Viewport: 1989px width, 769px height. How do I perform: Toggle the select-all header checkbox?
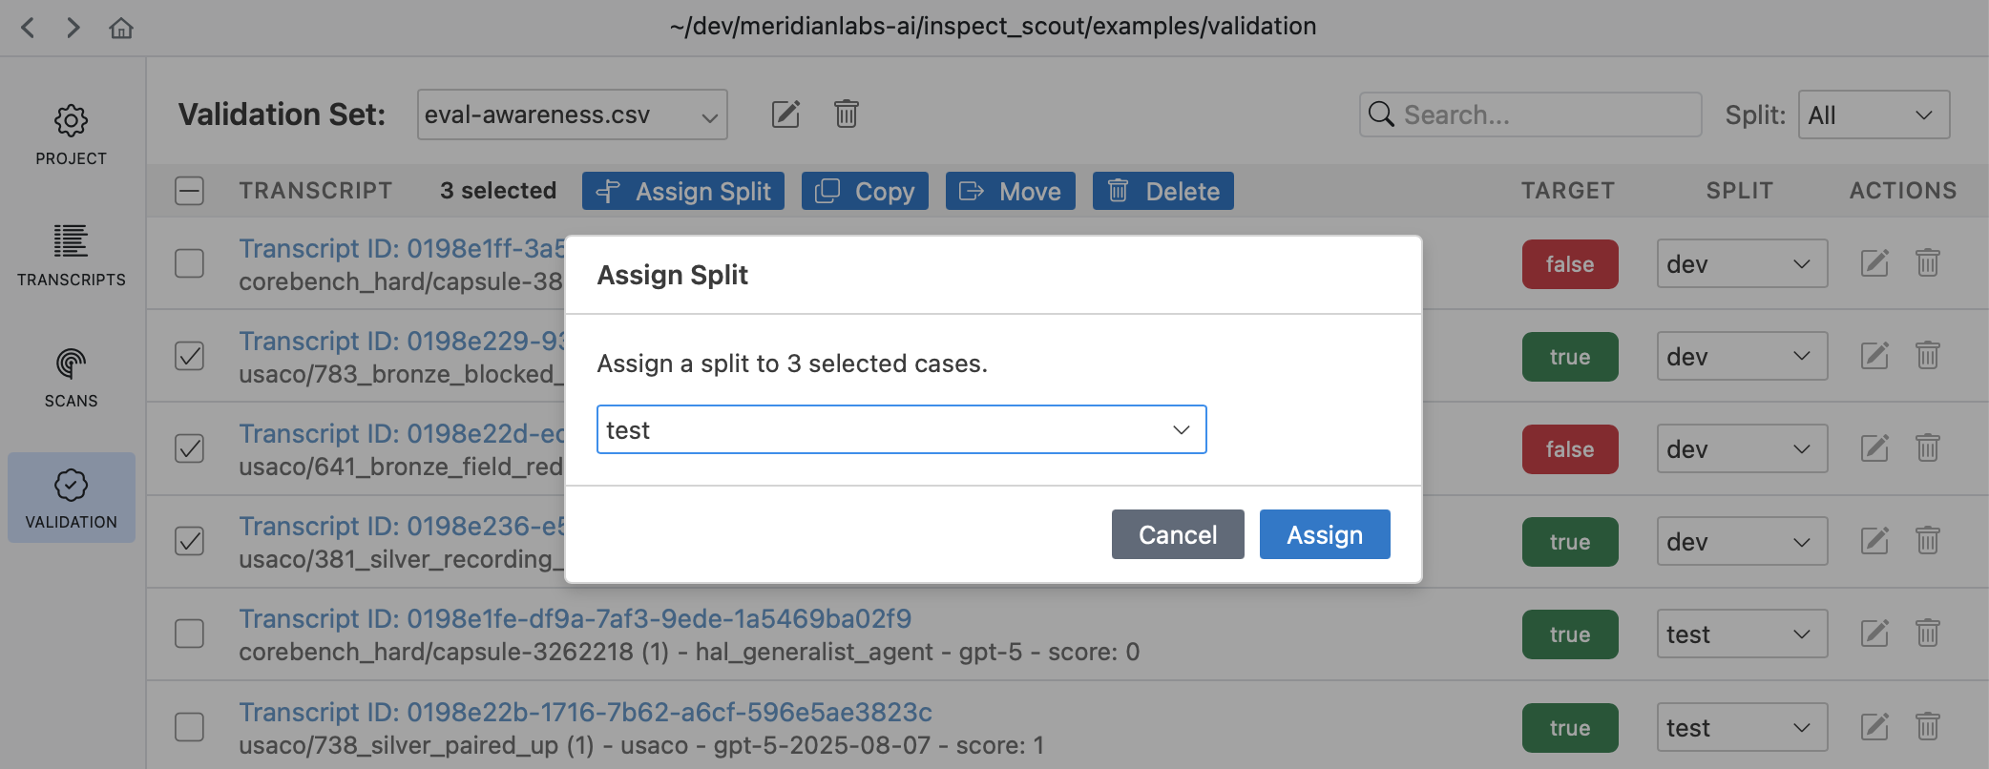tap(190, 191)
